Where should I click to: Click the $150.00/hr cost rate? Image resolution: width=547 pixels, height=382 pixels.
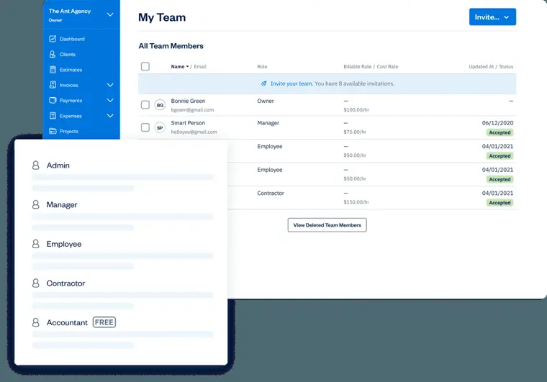(356, 202)
